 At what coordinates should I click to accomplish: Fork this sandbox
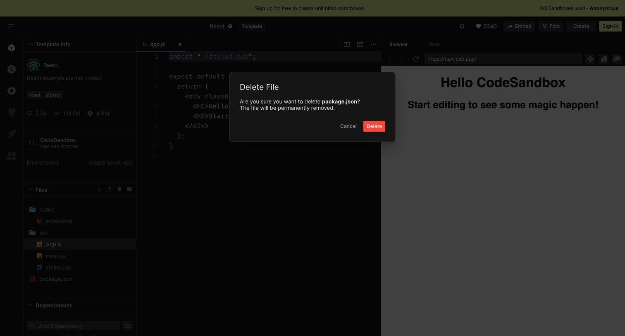click(551, 26)
